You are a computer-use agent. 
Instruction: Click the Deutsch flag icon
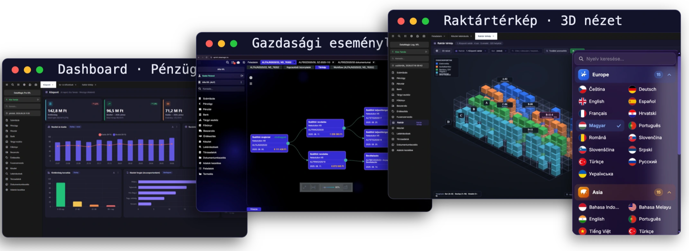632,89
